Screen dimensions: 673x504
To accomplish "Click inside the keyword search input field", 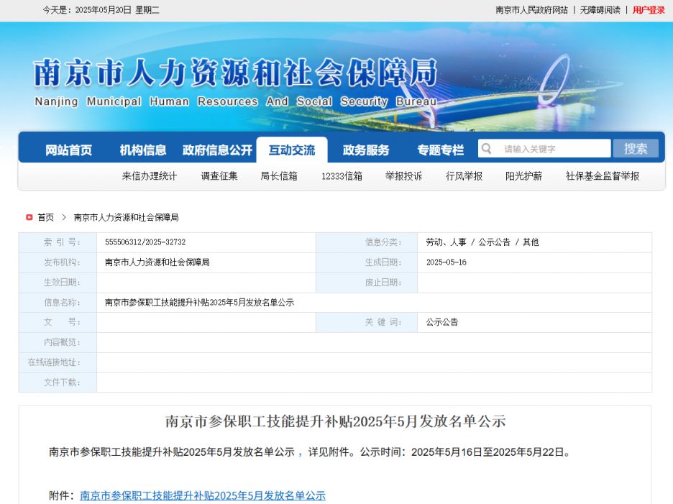I will coord(554,148).
